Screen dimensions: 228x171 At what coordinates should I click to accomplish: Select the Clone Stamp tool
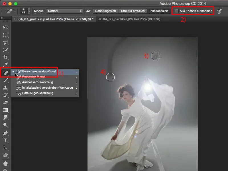[5, 88]
